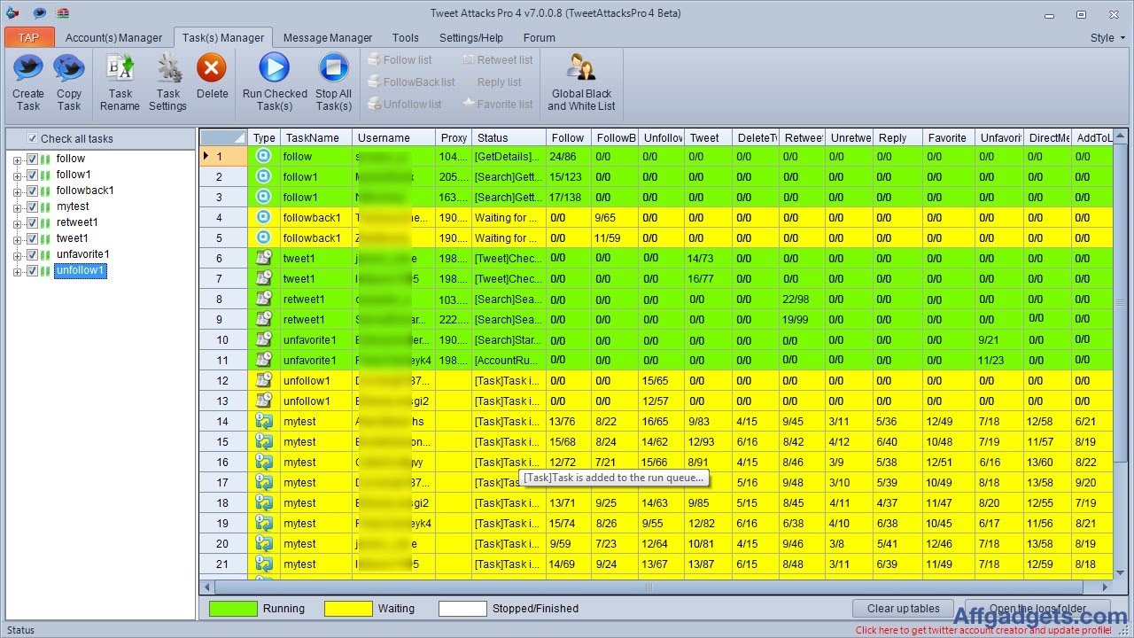Click horizontal scrollbar right arrow
Screen dimensions: 1134x638
click(x=1106, y=587)
